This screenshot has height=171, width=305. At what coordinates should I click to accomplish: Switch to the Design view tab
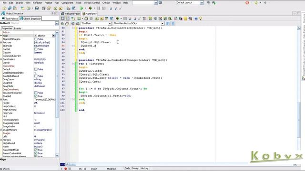135,168
